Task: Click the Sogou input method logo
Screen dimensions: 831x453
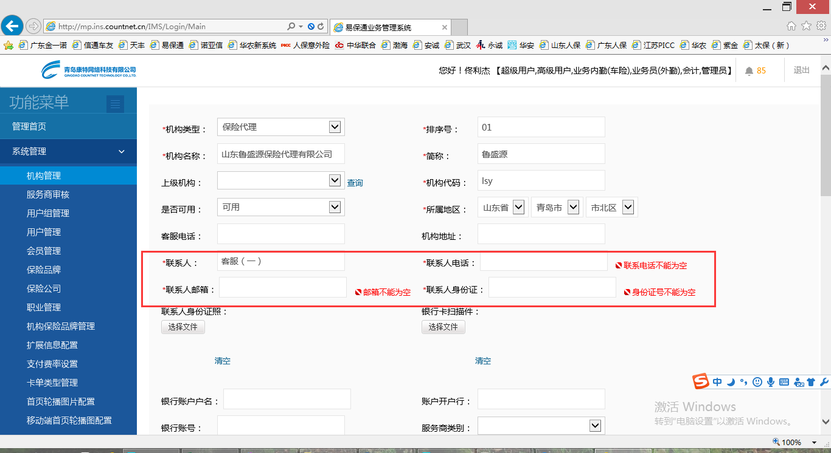Action: [x=701, y=382]
